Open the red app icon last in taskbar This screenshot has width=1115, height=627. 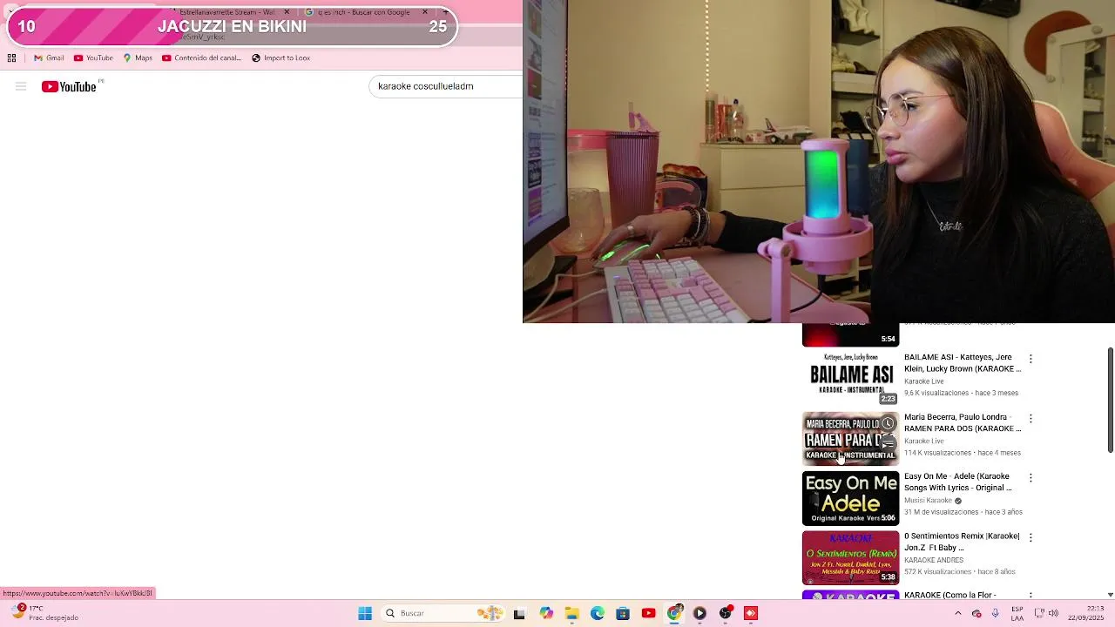751,613
